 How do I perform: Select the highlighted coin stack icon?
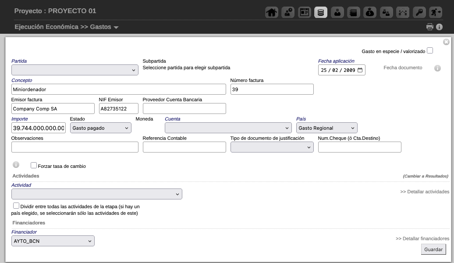321,12
